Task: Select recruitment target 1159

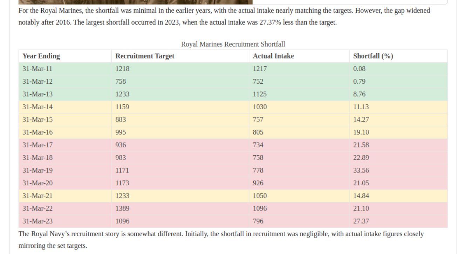Action: pyautogui.click(x=180, y=107)
